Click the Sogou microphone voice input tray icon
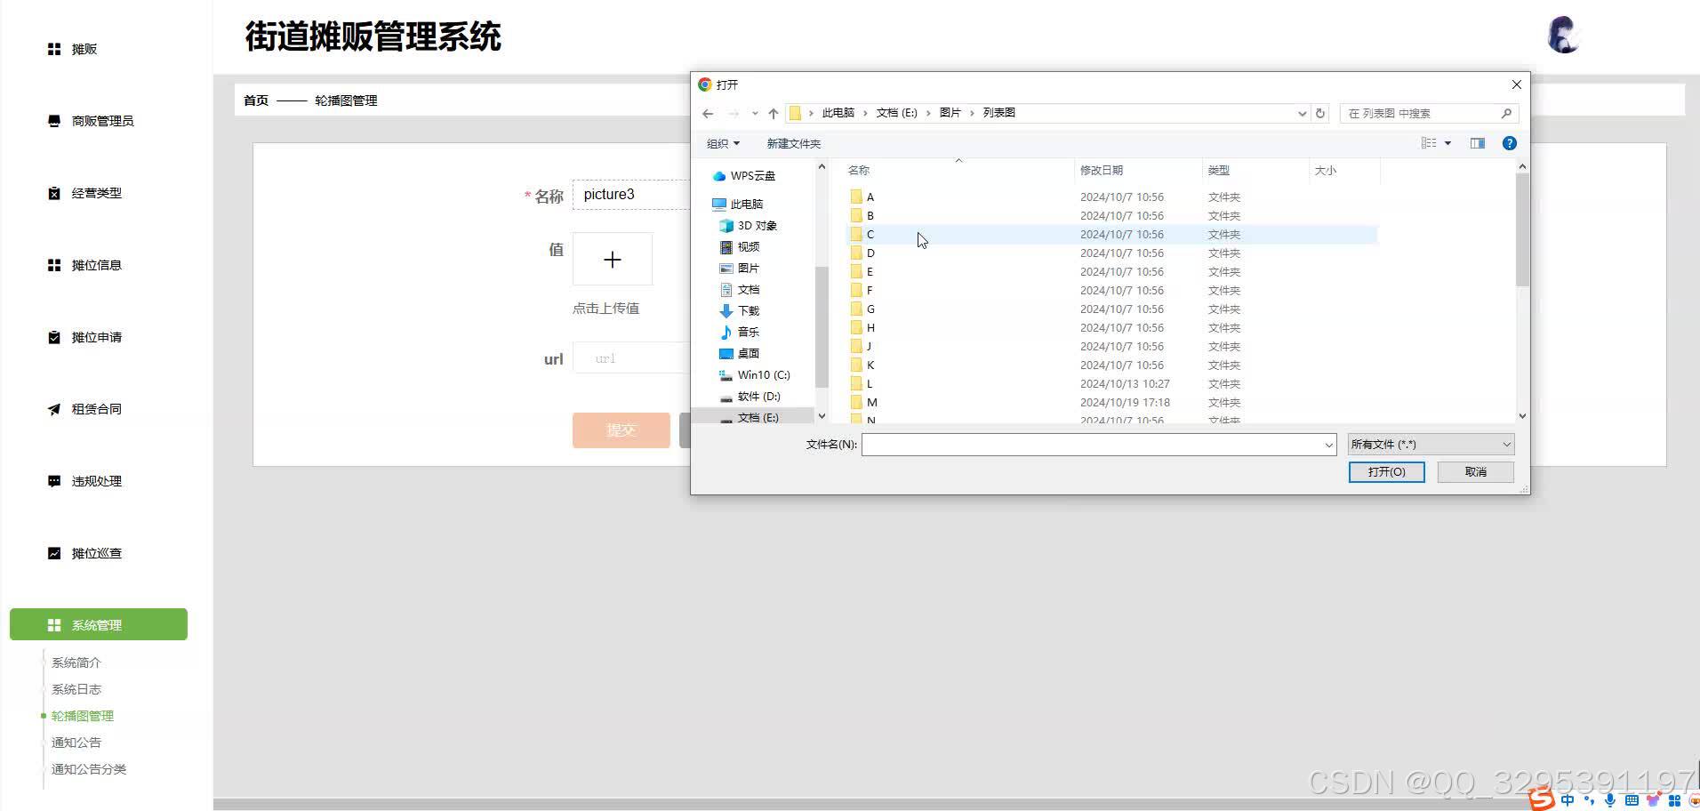The image size is (1700, 811). pyautogui.click(x=1608, y=799)
